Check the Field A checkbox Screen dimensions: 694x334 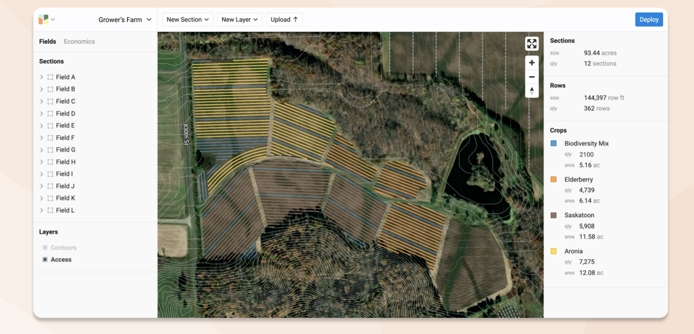[50, 77]
